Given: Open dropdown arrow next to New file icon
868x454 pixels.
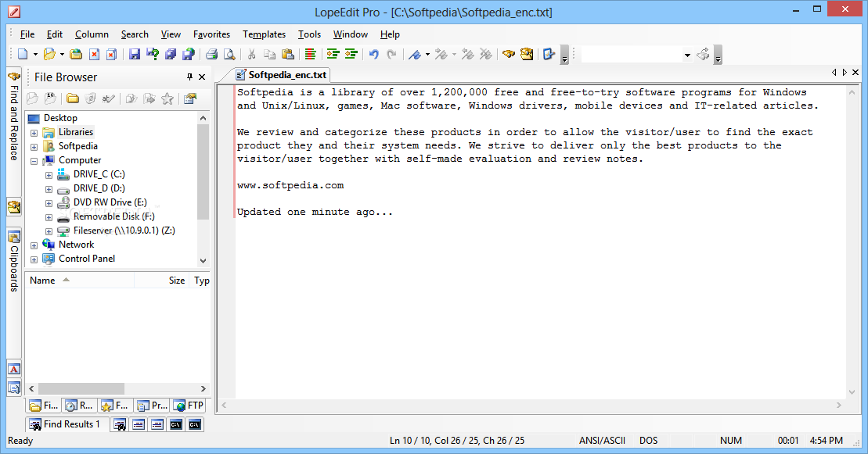Looking at the screenshot, I should click(35, 55).
